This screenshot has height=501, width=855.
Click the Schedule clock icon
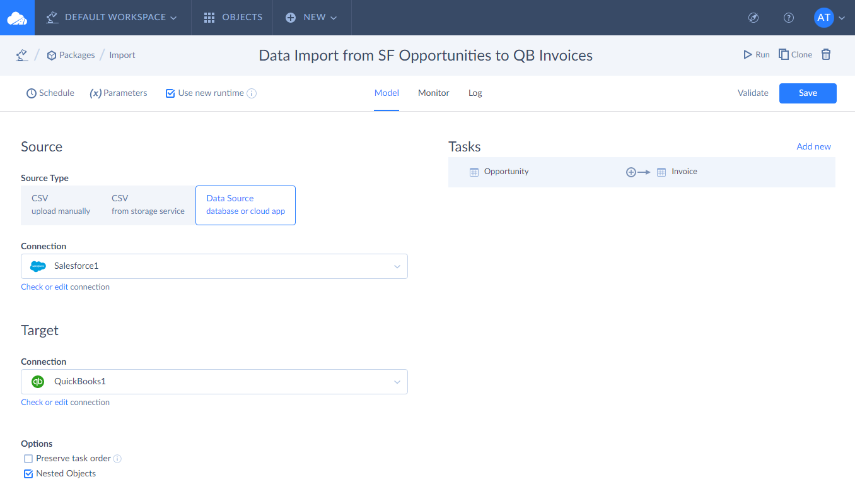pyautogui.click(x=31, y=93)
